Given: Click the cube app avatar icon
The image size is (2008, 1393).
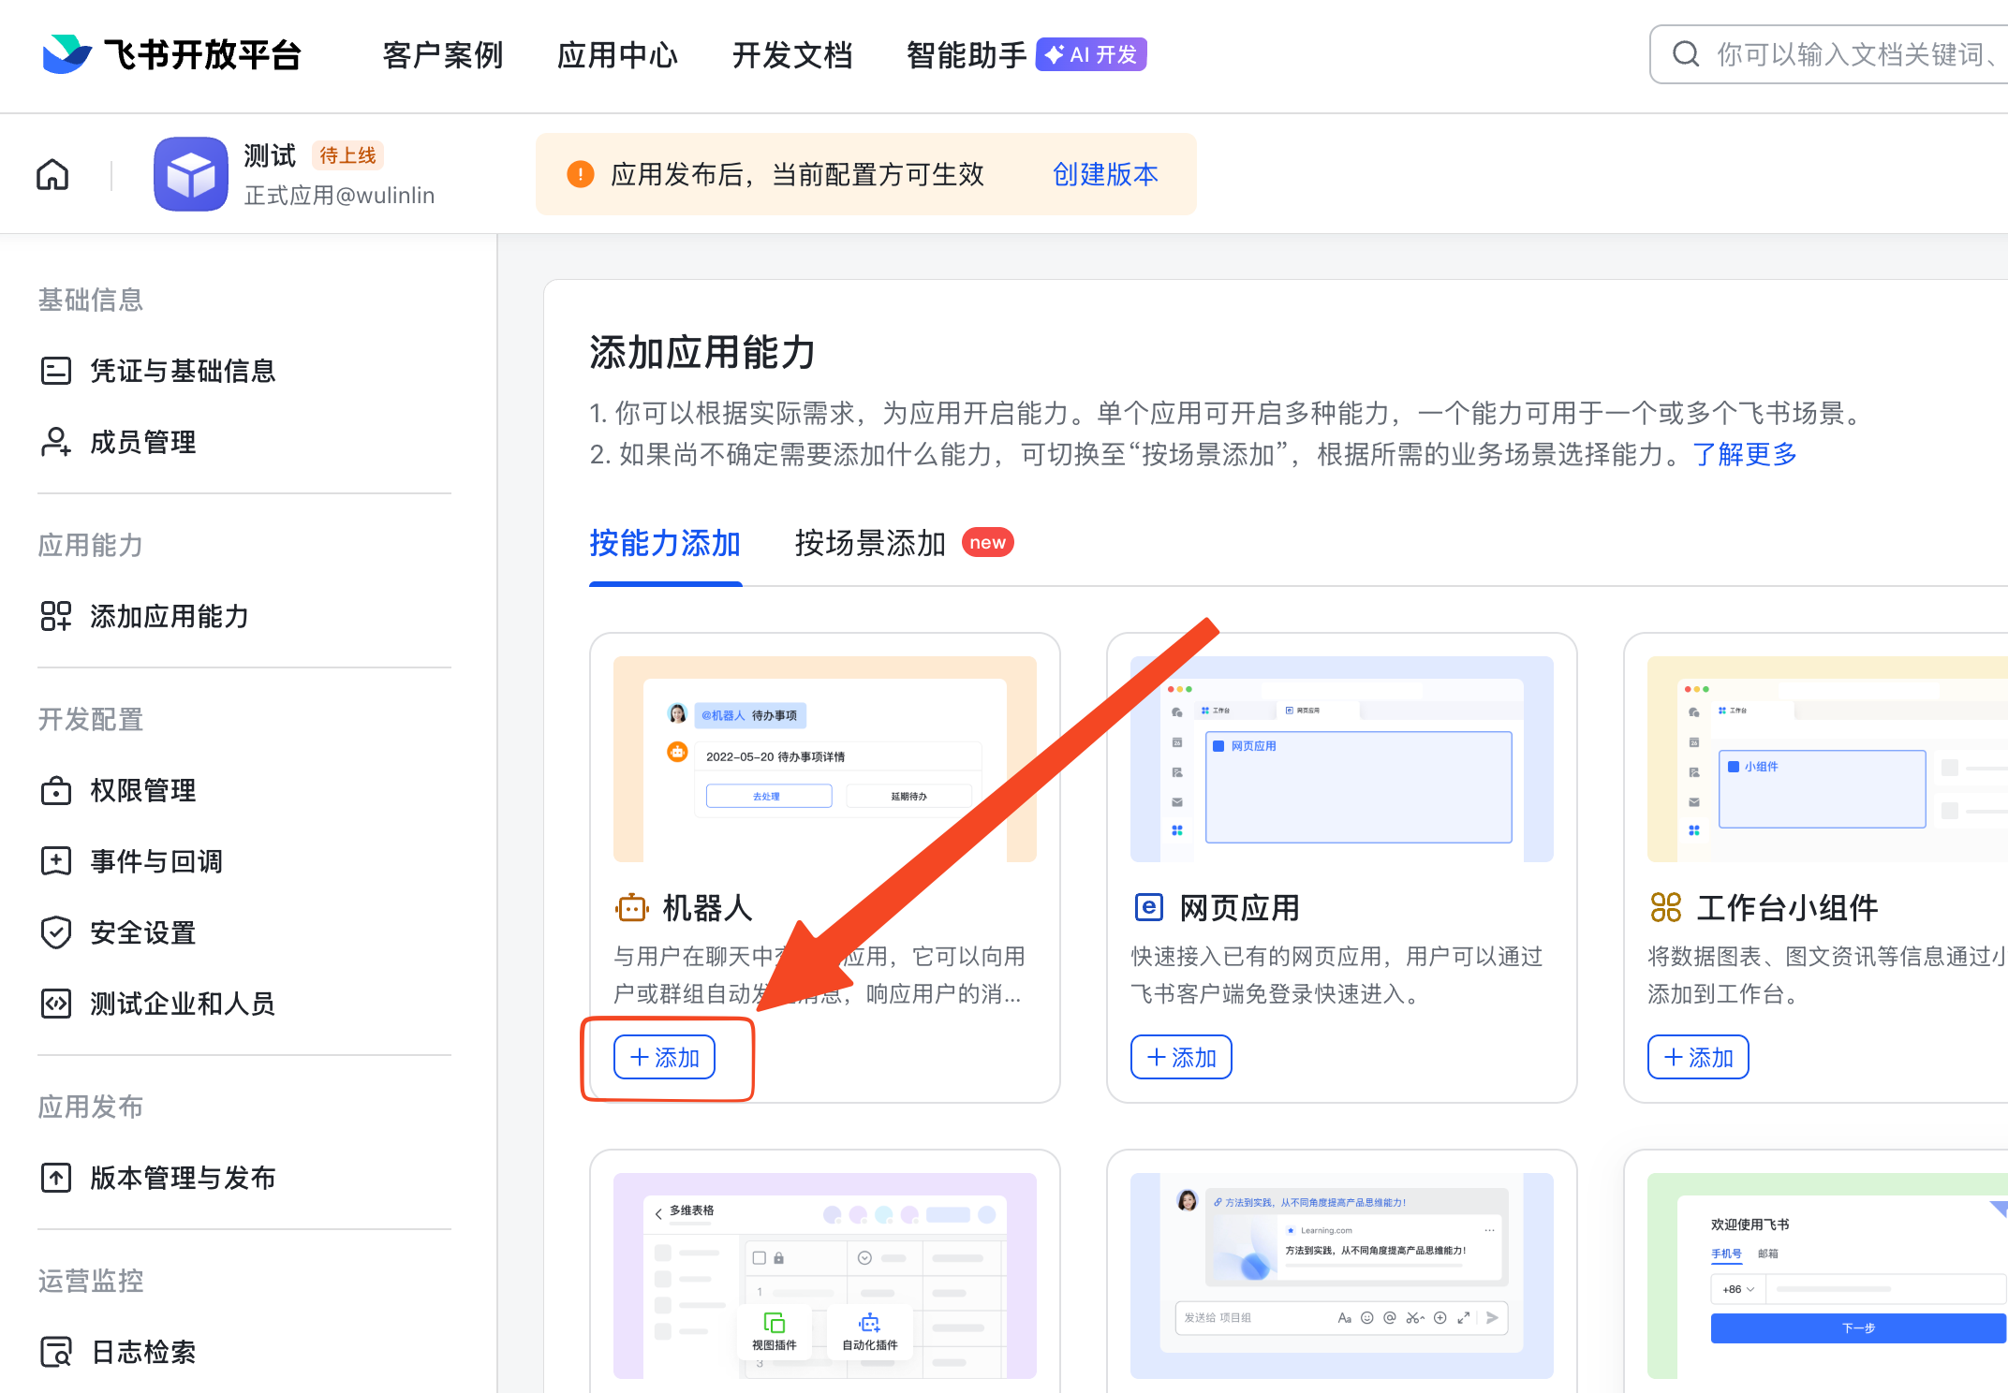Looking at the screenshot, I should [x=191, y=174].
